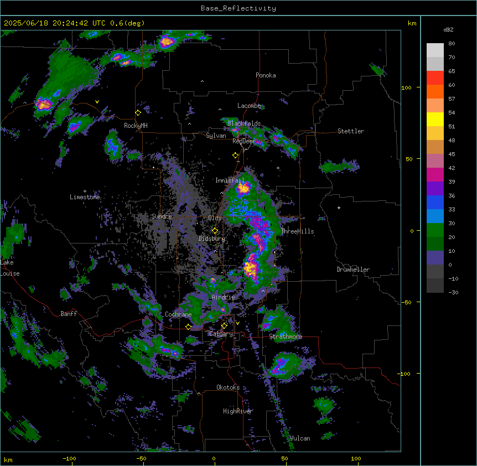The height and width of the screenshot is (466, 477).
Task: Click the white plus marker north of Drumheller
Action: (x=339, y=208)
